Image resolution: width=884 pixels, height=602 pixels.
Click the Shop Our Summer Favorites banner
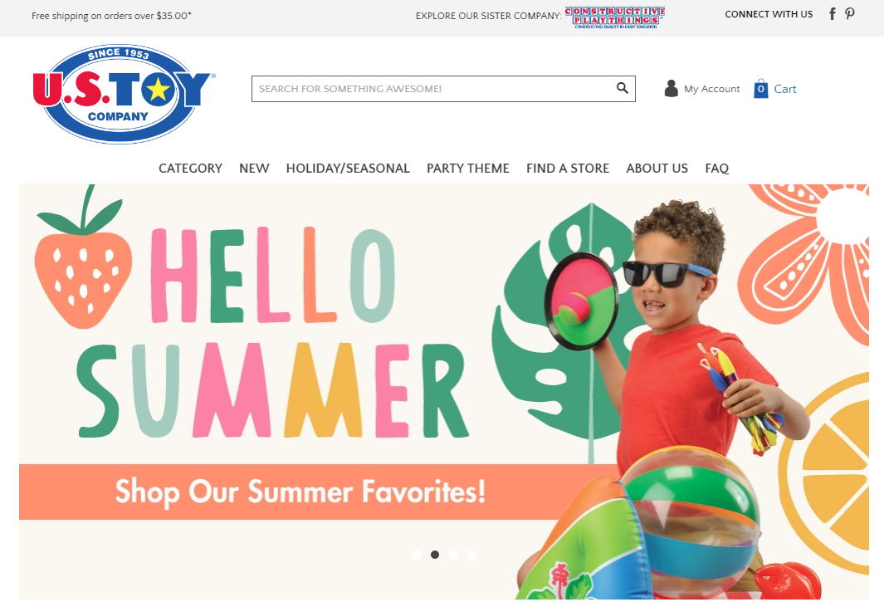pyautogui.click(x=300, y=492)
